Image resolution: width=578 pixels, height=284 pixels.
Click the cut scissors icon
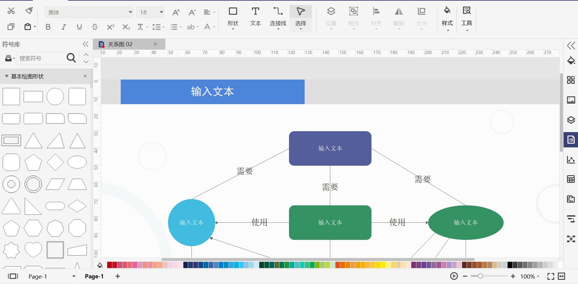click(x=11, y=11)
